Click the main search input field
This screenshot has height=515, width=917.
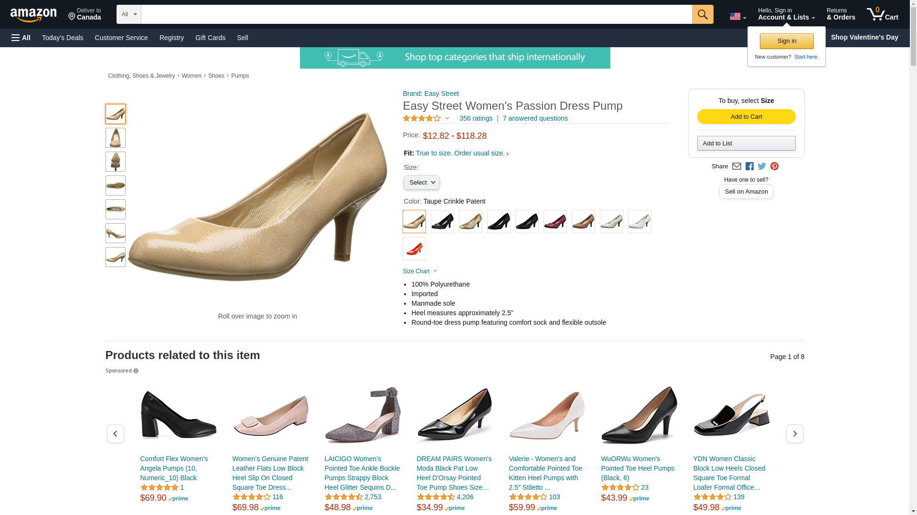pyautogui.click(x=416, y=14)
